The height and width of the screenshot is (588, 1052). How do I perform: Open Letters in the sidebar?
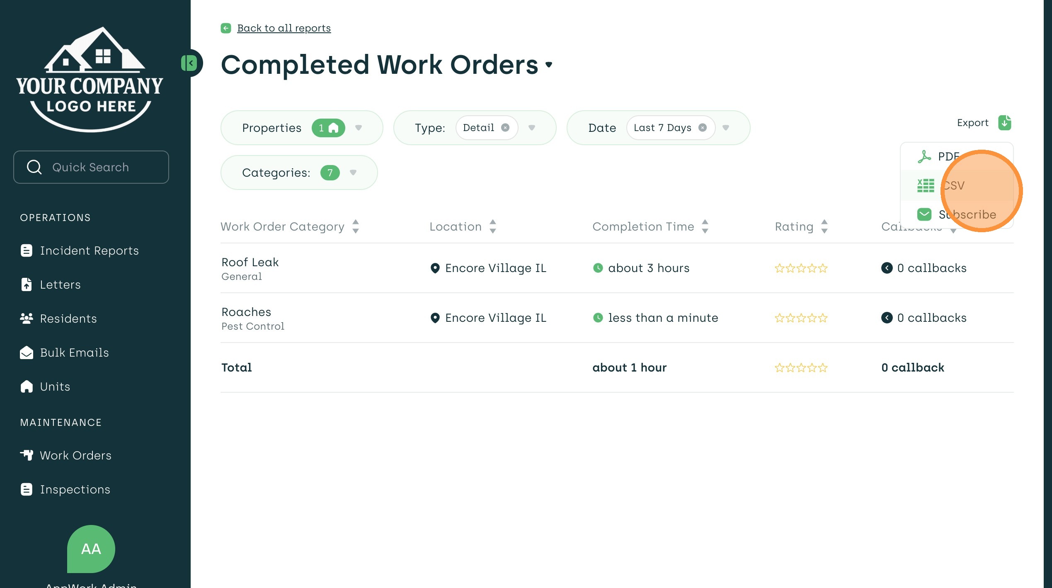60,284
